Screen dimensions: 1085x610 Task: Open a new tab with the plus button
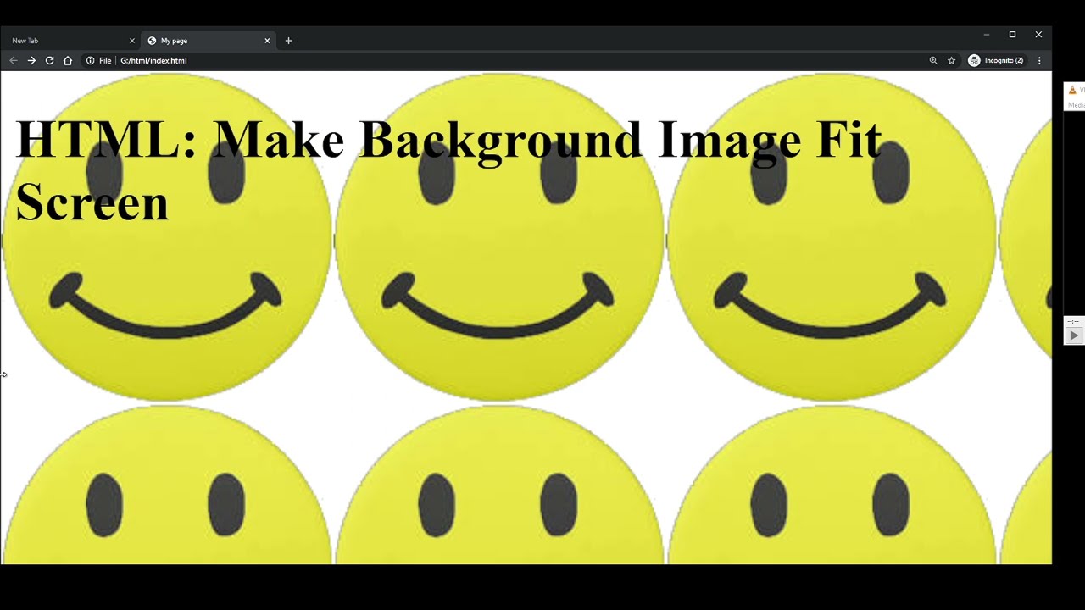click(288, 41)
